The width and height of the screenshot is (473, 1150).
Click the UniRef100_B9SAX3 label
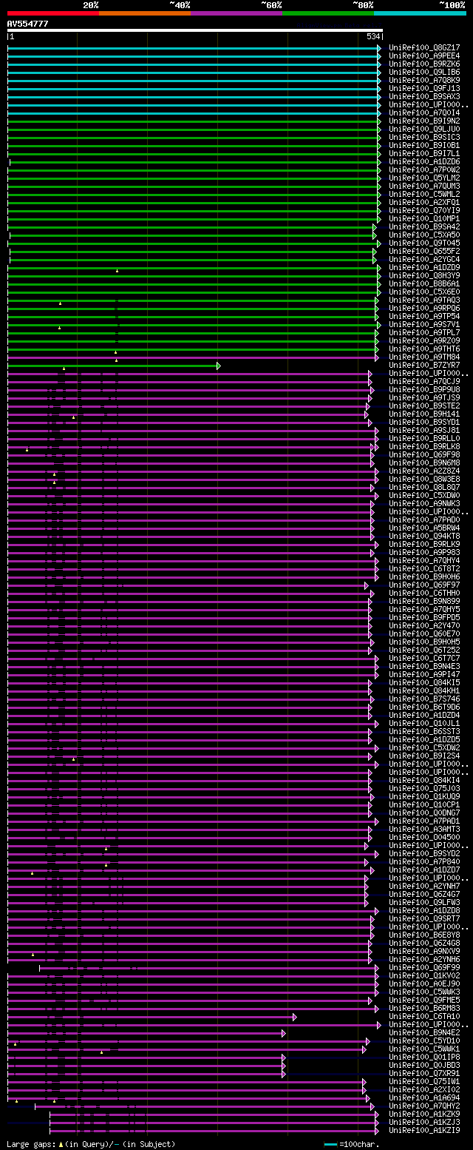pyautogui.click(x=424, y=96)
